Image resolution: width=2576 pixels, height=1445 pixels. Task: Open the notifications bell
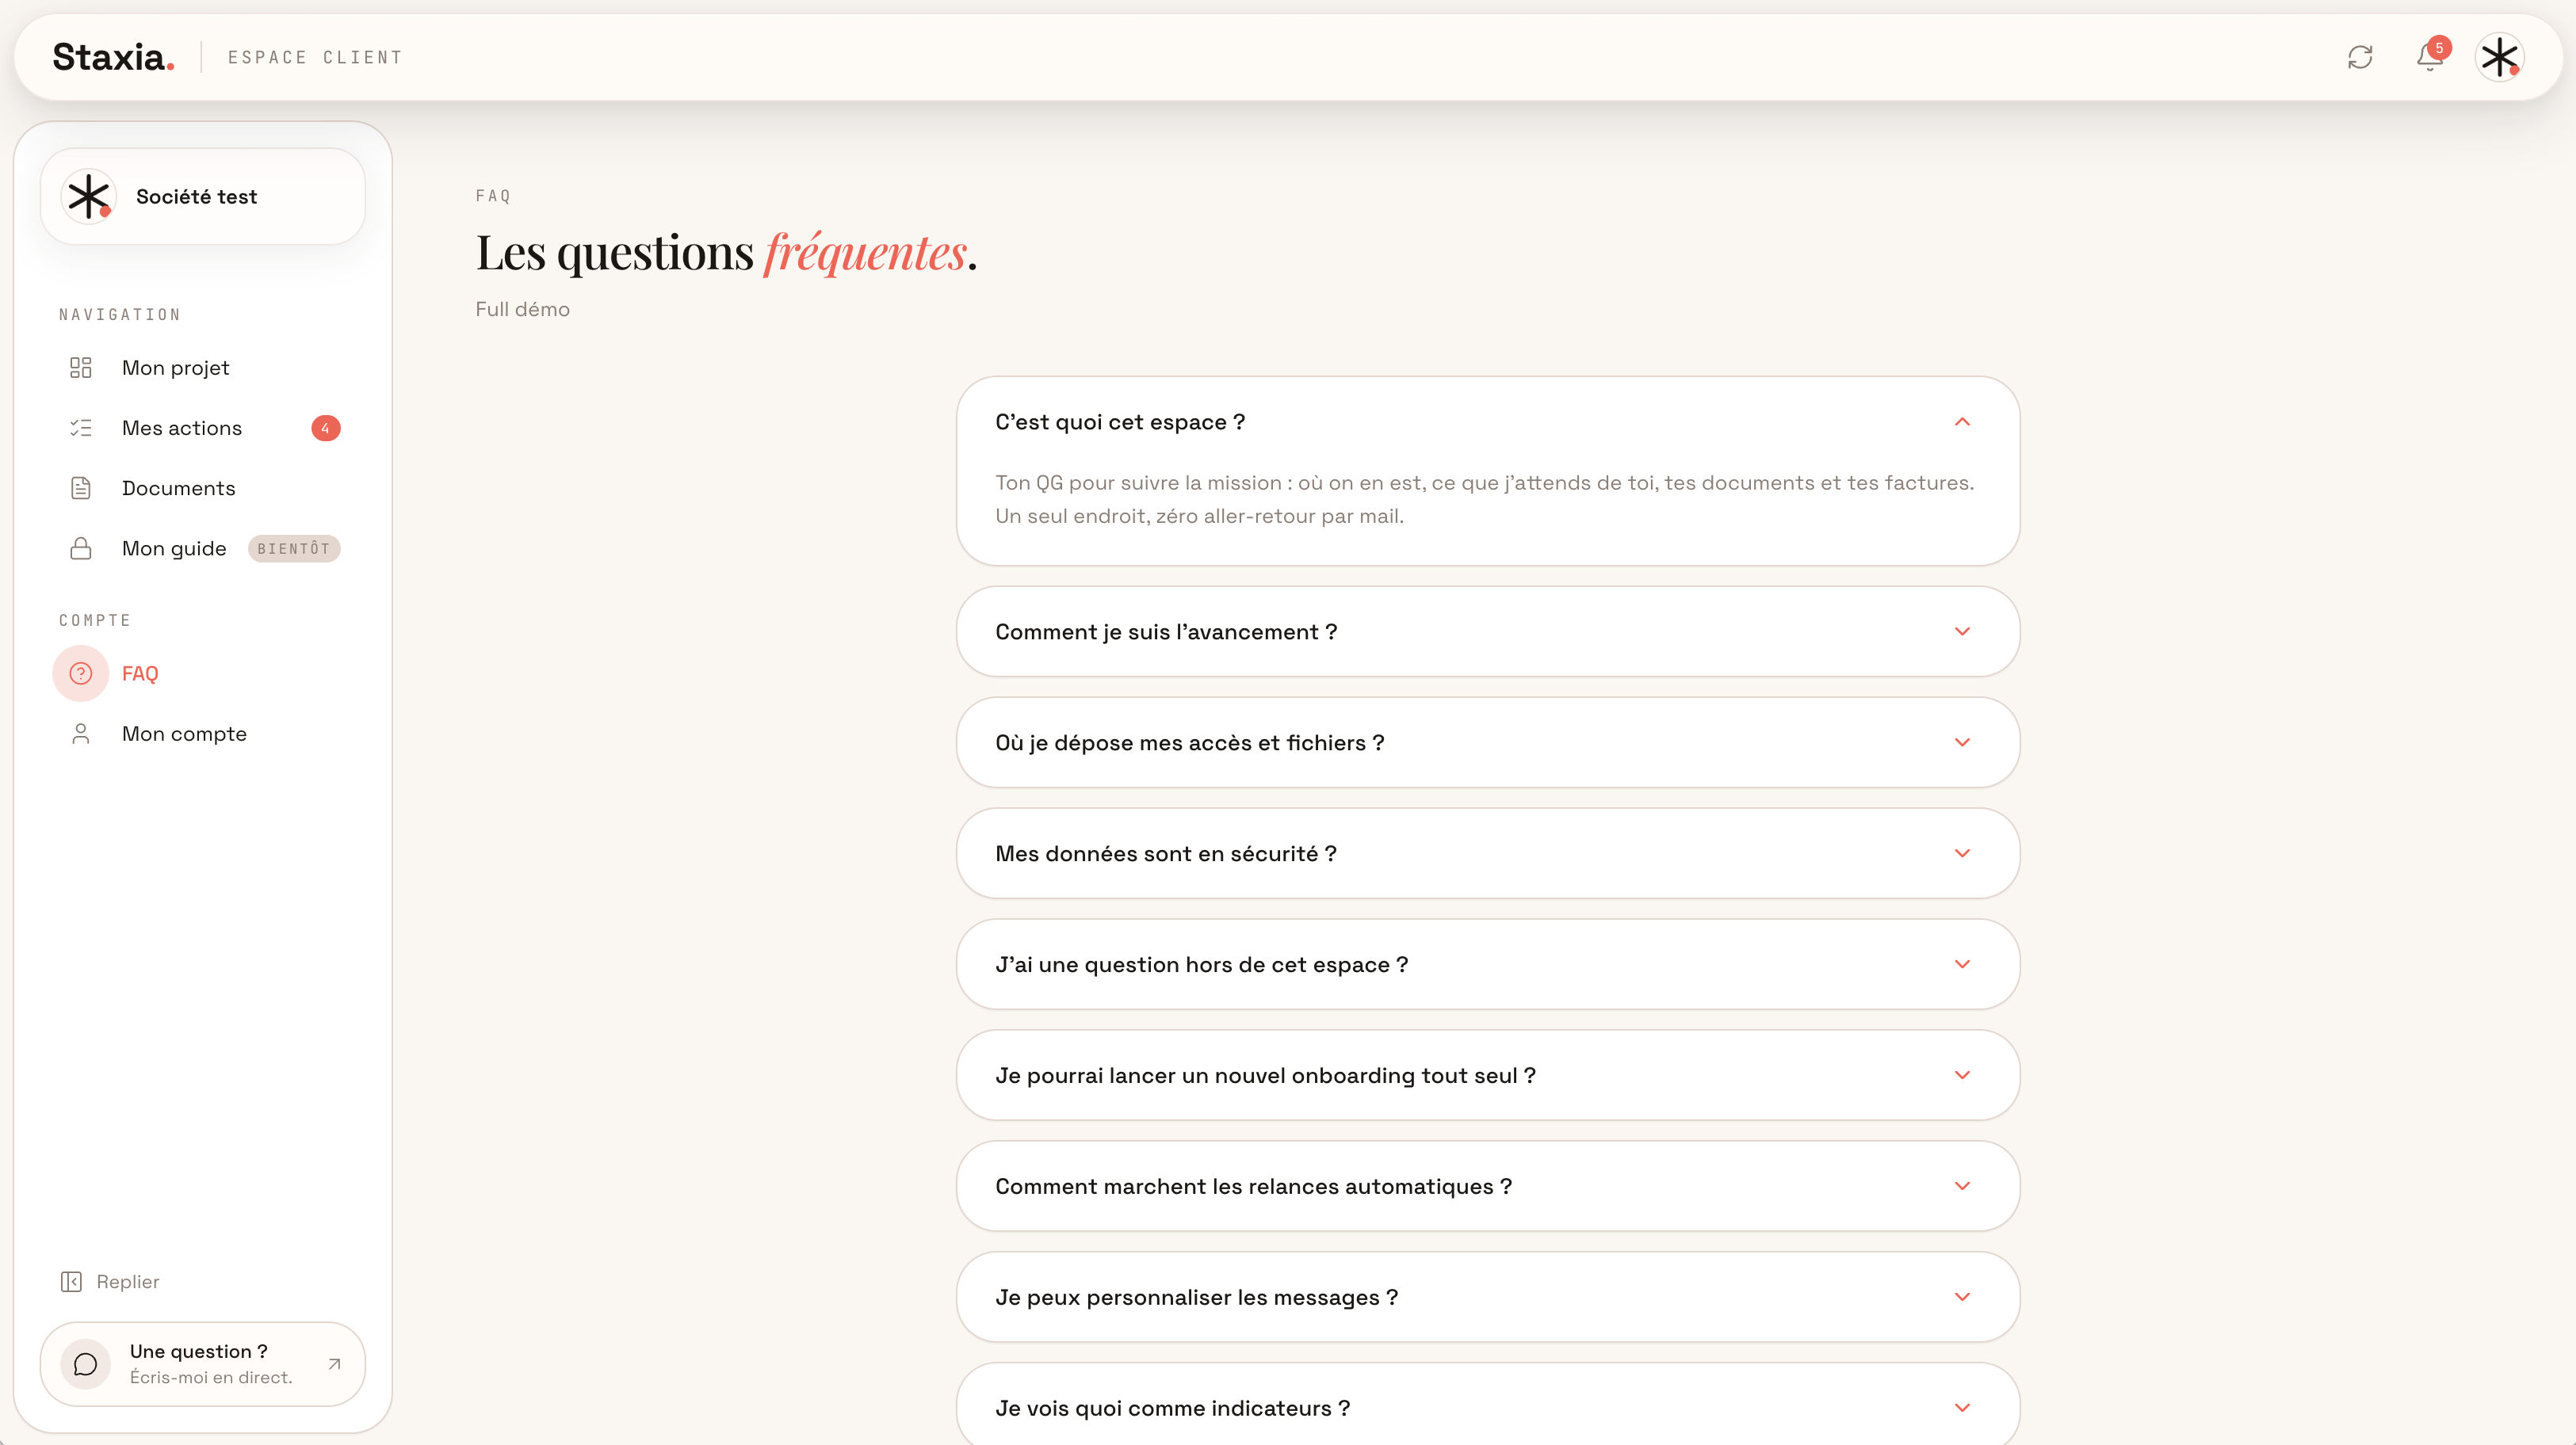(2429, 57)
